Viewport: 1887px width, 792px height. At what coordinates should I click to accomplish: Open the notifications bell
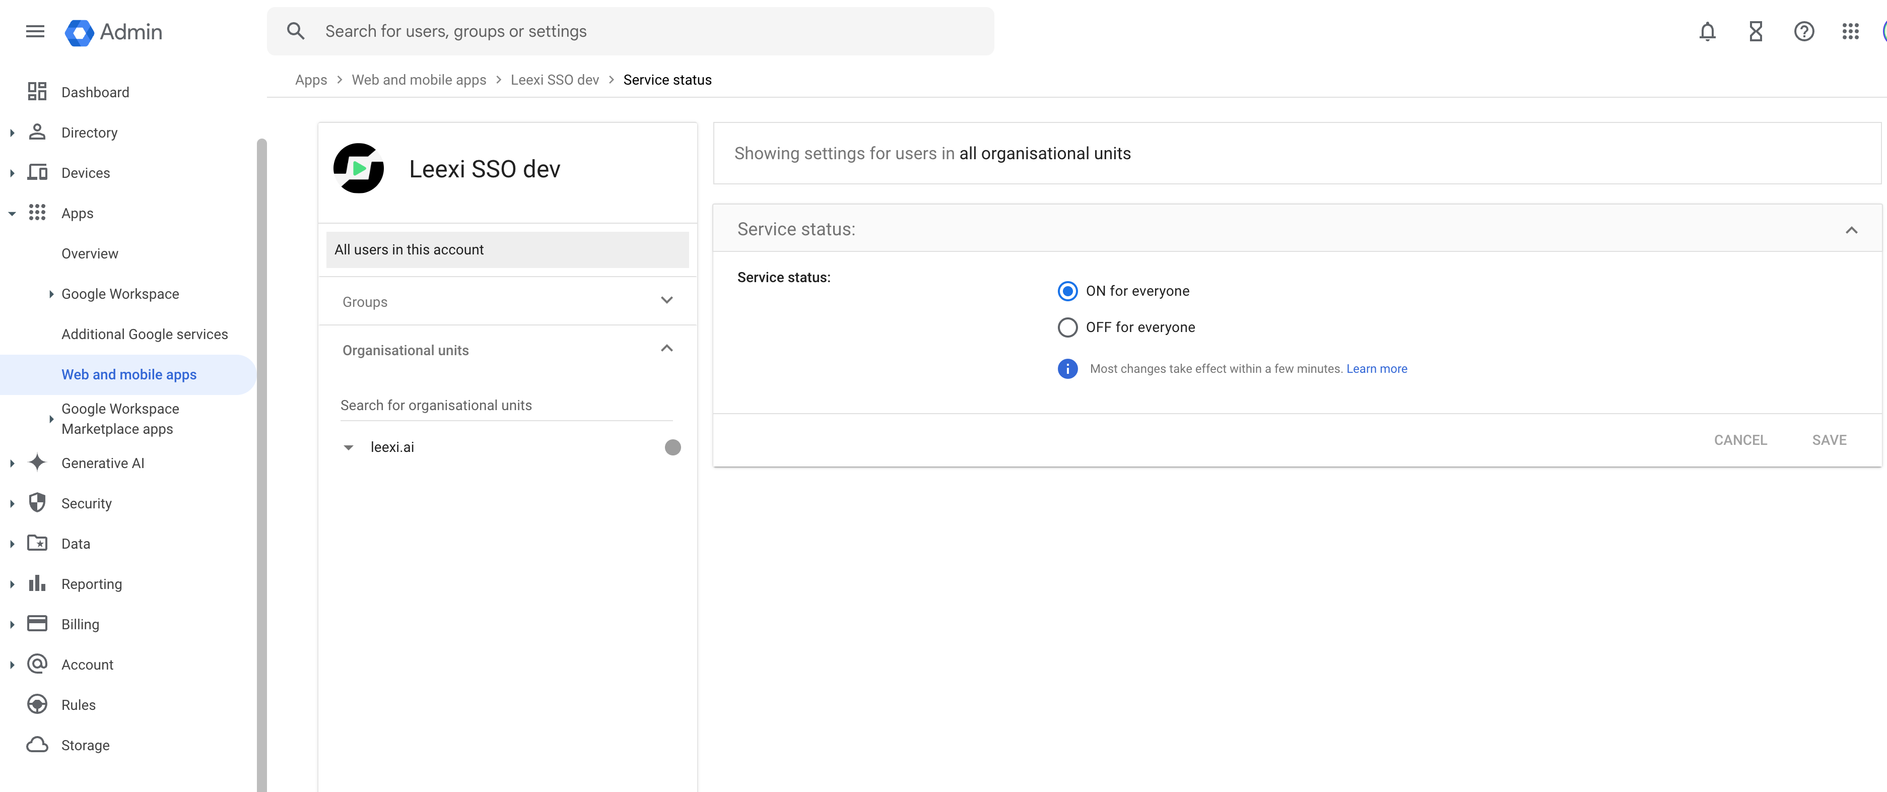[1707, 32]
